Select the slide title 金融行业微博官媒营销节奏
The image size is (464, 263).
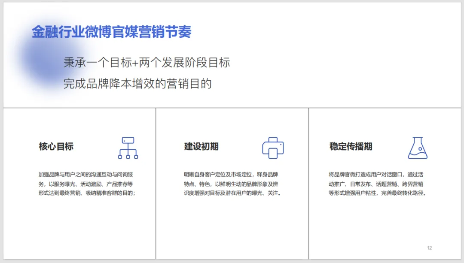112,32
